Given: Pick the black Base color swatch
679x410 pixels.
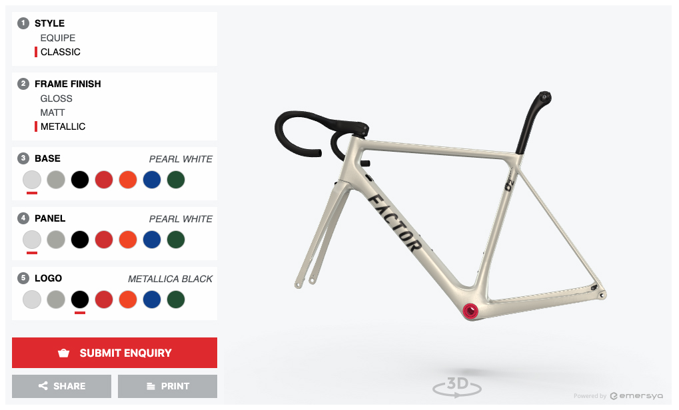Looking at the screenshot, I should 80,180.
